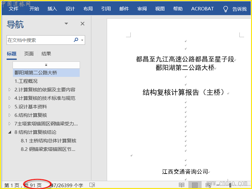Open the navigation pane options dropdown arrow
The image size is (252, 189).
[x=66, y=24]
